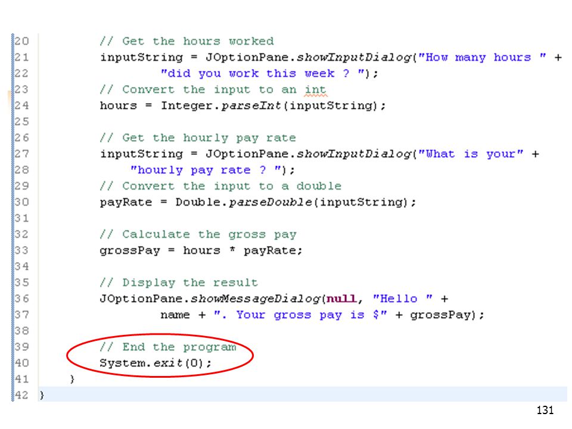572x429 pixels.
Task: Click "JOptionPane.showInputDialog" on line 27
Action: [308, 154]
